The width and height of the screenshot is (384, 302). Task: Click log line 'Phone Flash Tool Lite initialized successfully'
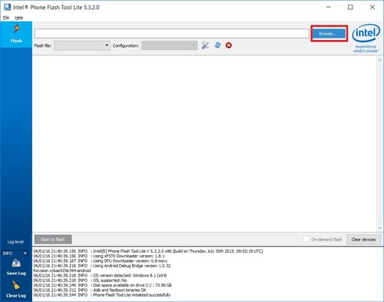click(x=102, y=295)
